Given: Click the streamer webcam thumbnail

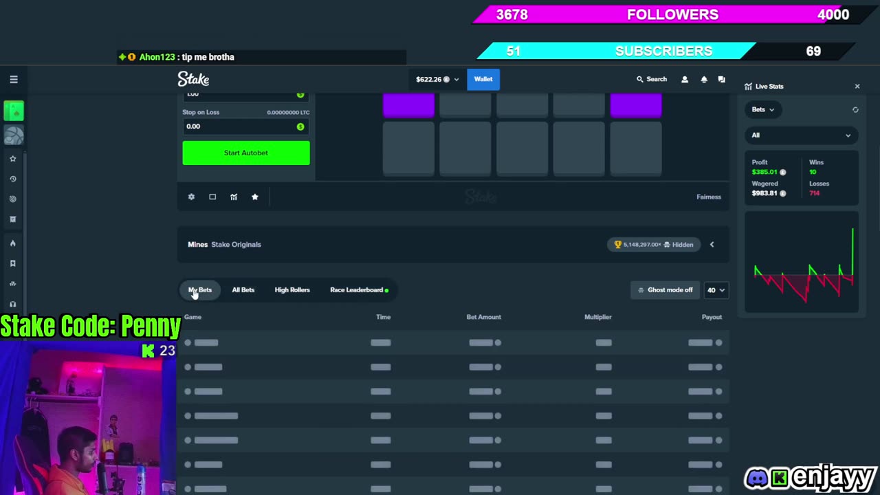Looking at the screenshot, I should click(88, 418).
